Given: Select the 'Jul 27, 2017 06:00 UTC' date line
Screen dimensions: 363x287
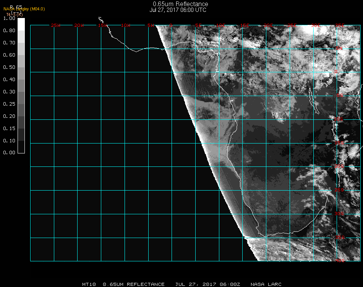Looking at the screenshot, I should coord(178,10).
